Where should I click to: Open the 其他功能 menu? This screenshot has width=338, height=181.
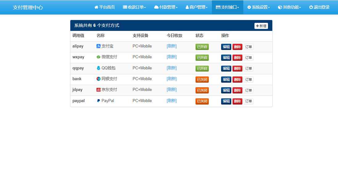pos(289,7)
